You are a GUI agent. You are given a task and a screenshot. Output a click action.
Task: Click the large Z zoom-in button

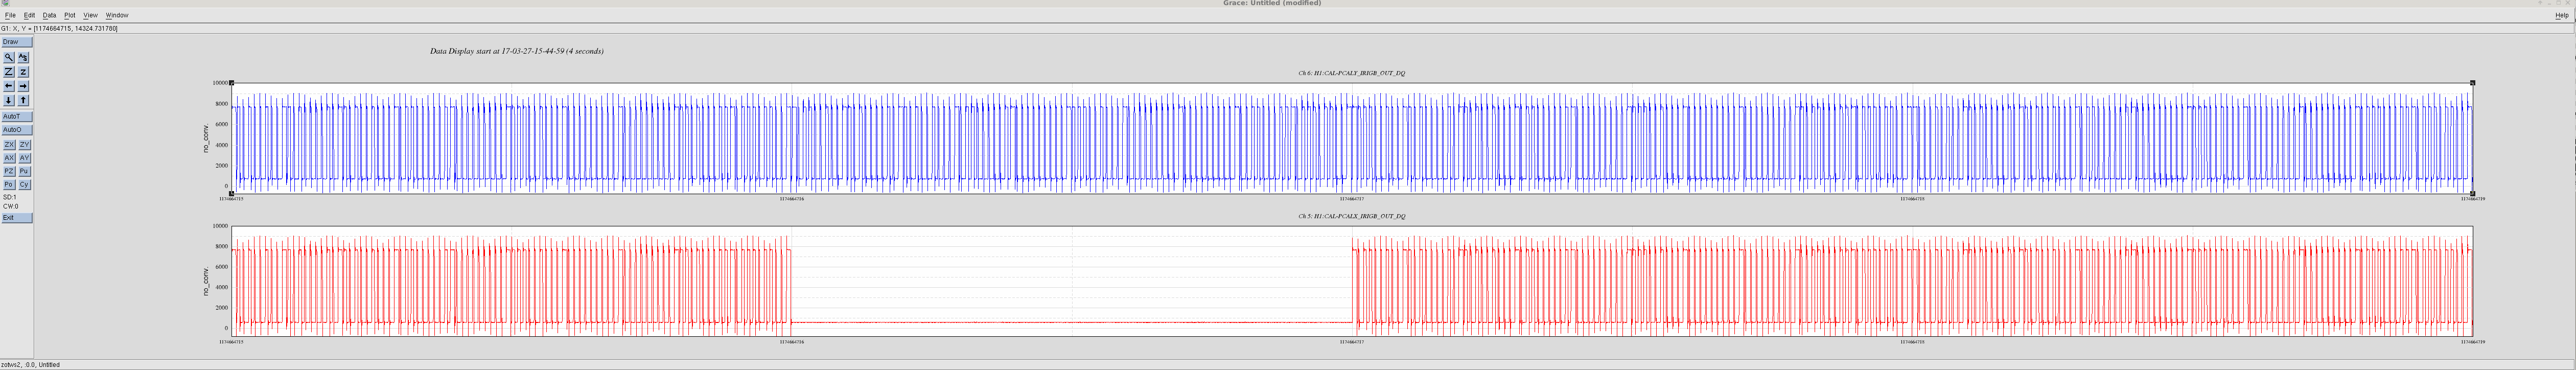[x=9, y=72]
